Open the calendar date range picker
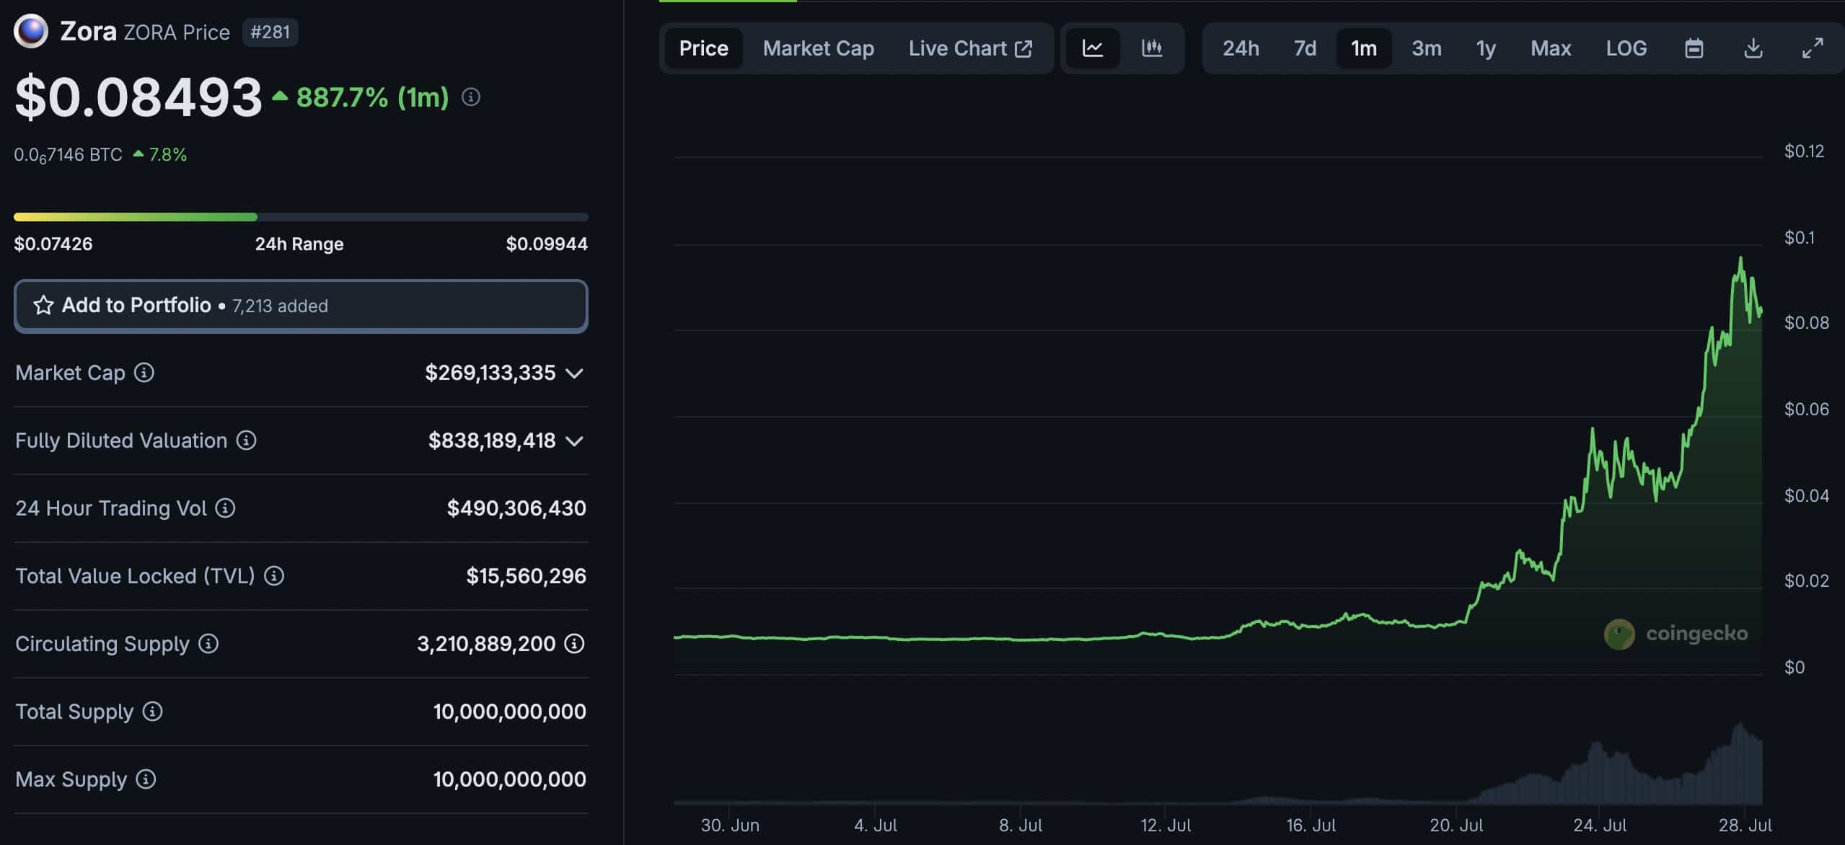 click(x=1694, y=48)
